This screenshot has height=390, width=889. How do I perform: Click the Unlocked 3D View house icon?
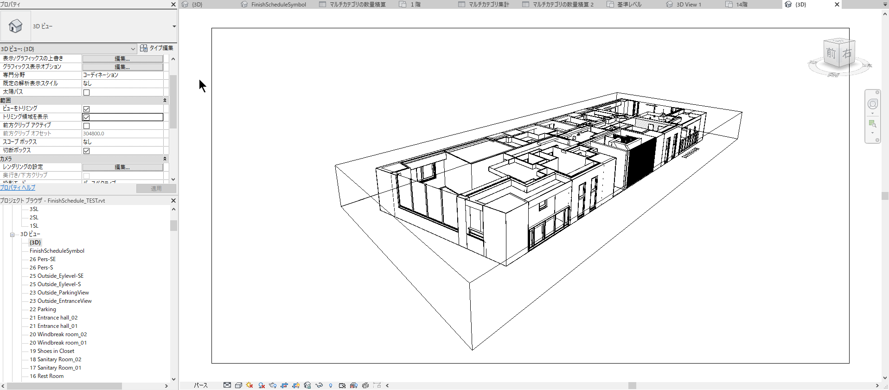(307, 385)
